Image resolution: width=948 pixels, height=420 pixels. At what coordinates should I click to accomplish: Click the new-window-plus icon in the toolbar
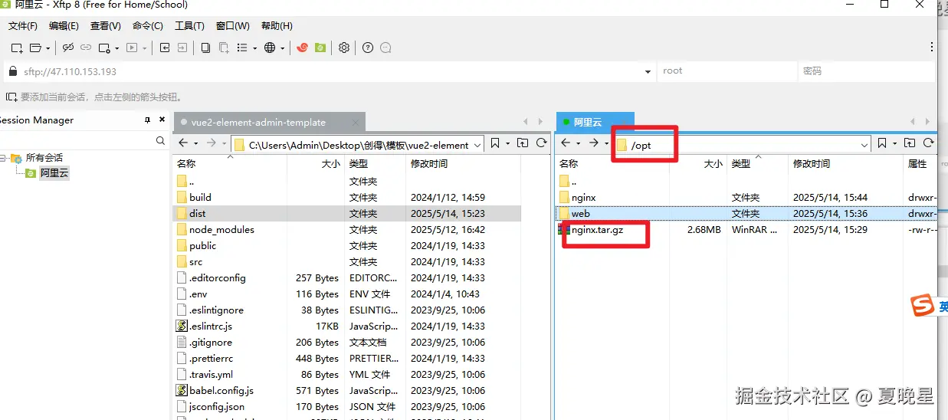[x=224, y=48]
